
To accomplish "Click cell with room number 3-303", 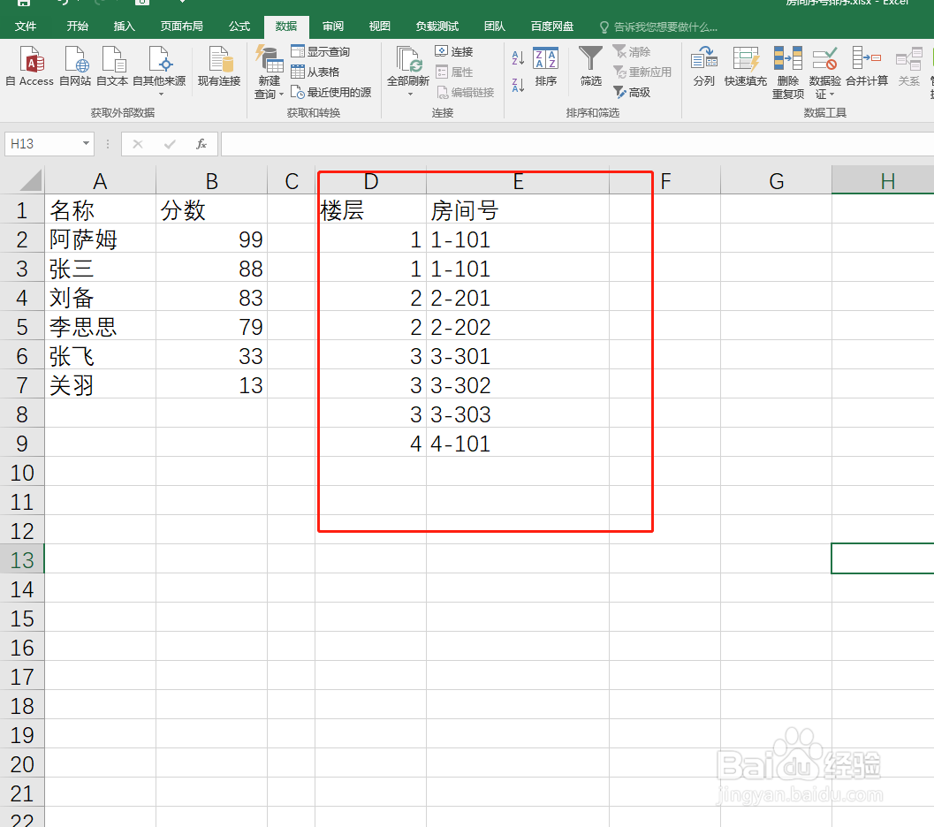I will (x=518, y=414).
